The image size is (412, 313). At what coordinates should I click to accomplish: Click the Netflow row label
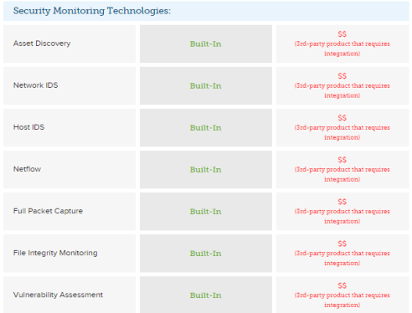click(27, 169)
